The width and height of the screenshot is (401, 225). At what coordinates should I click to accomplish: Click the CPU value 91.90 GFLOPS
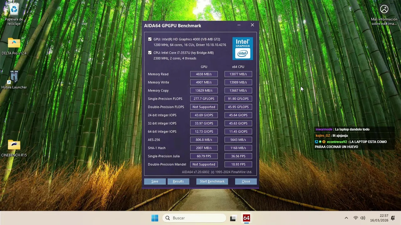[238, 99]
